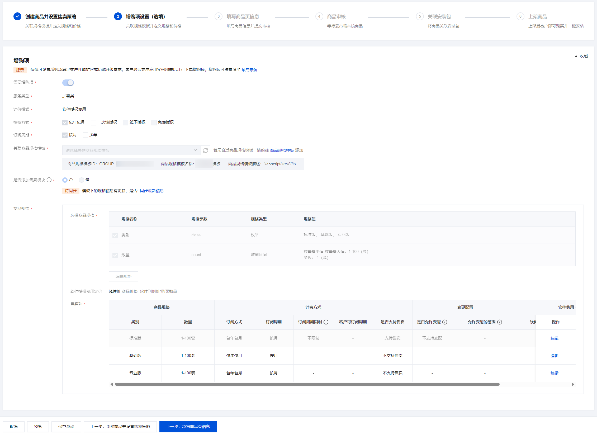The image size is (597, 434).
Task: Click info icon beside 订阅周期限制 header
Action: [326, 322]
